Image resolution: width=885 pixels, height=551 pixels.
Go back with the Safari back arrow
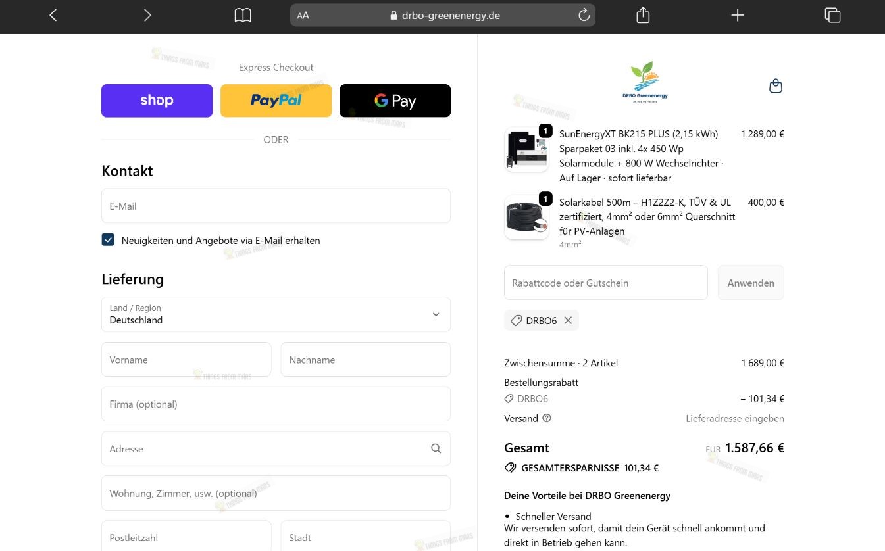tap(53, 15)
